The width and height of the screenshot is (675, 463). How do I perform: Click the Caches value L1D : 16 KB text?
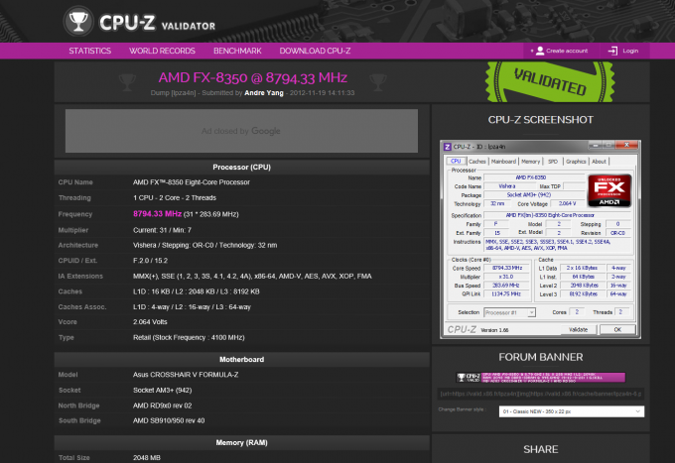coord(196,291)
